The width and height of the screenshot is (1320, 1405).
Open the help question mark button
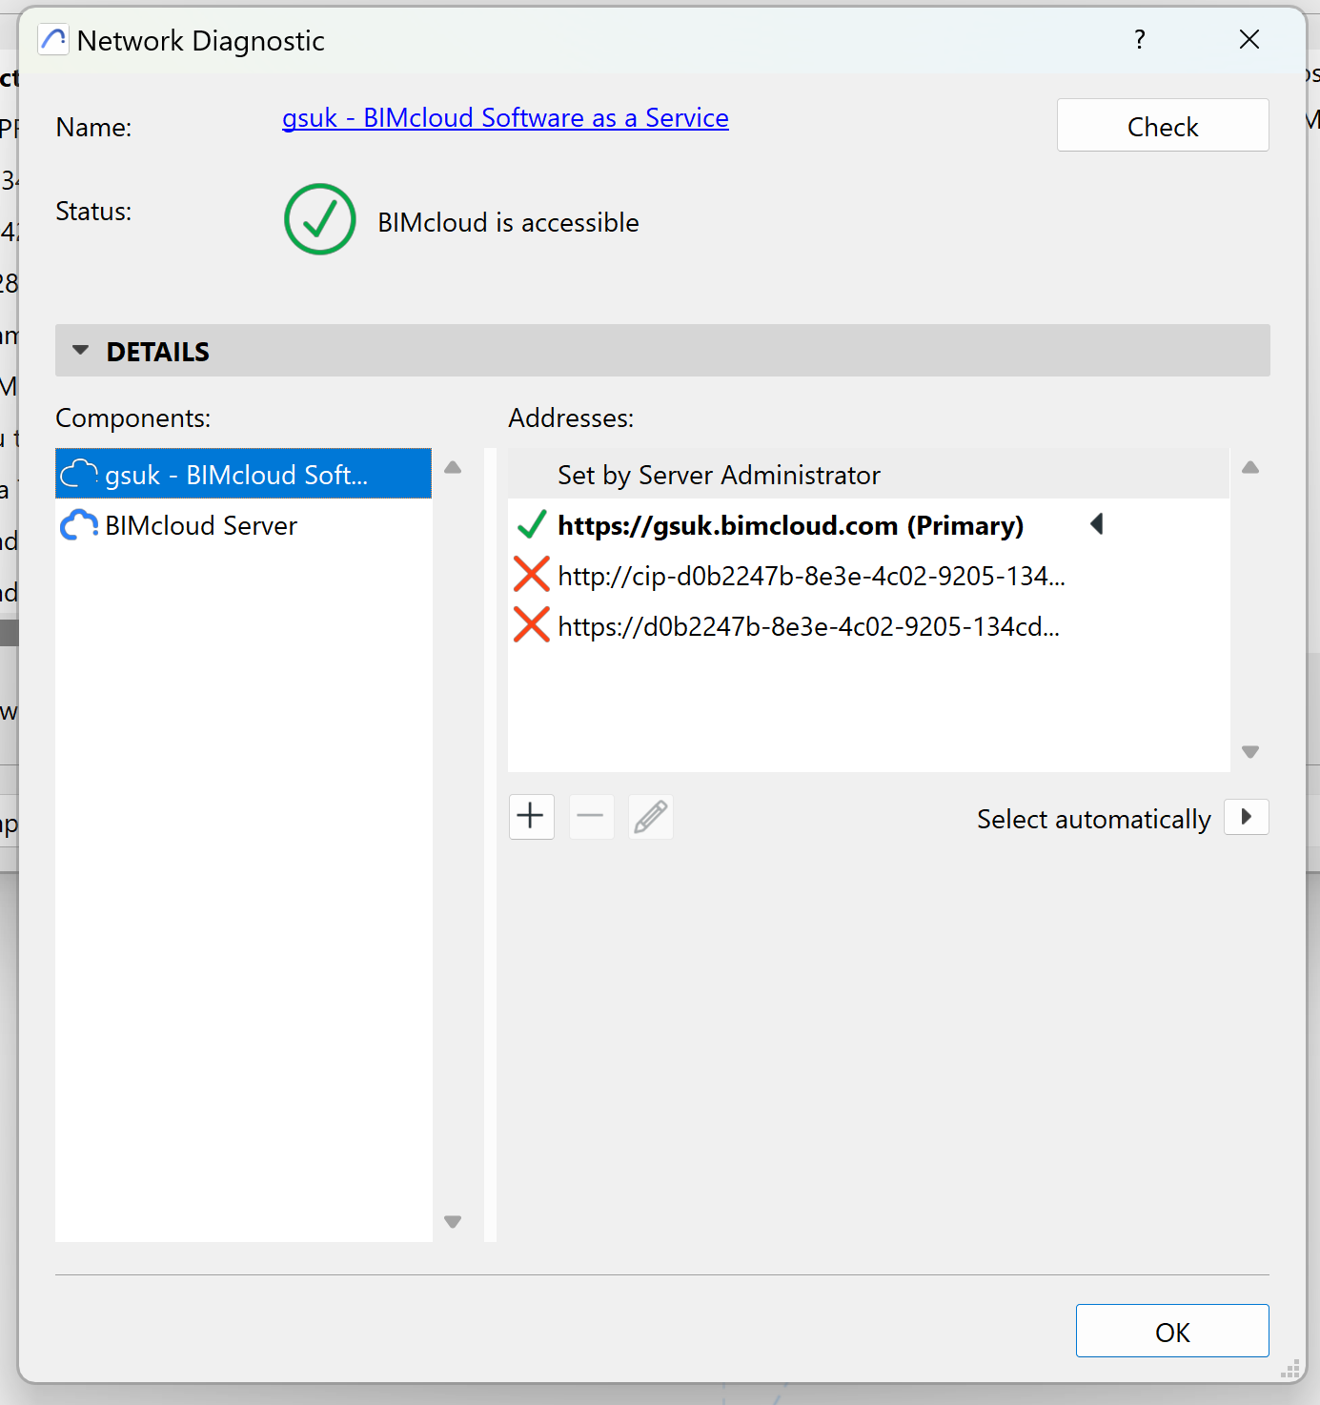point(1140,39)
